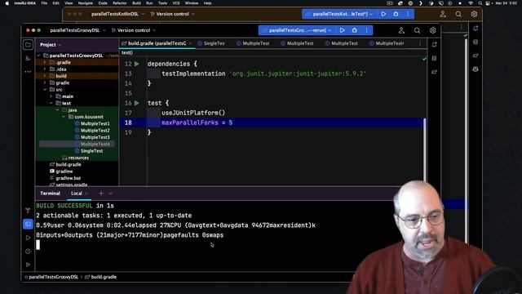The width and height of the screenshot is (522, 294).
Task: Click the run gutter icon on line 16
Action: click(x=137, y=103)
